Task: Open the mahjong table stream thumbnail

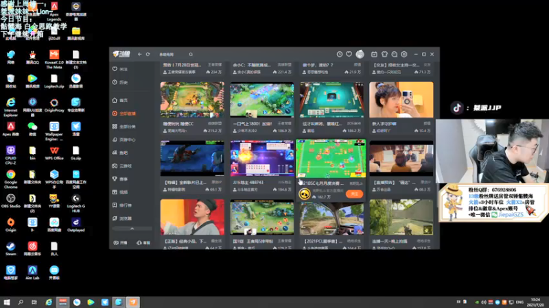Action: coord(331,100)
